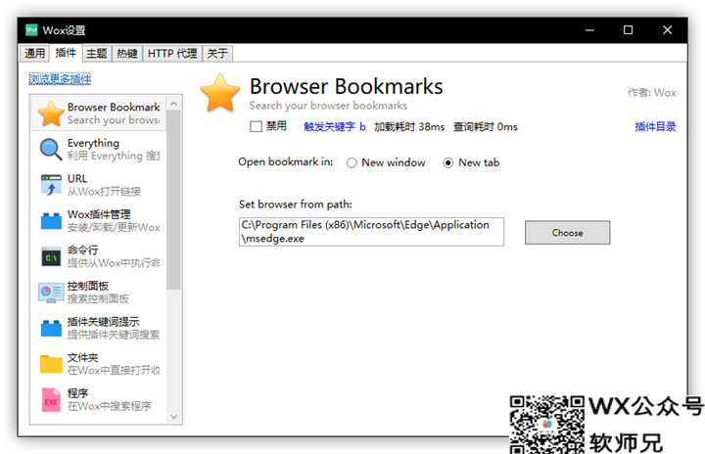The width and height of the screenshot is (705, 454).
Task: Click the plugin list scroll-up arrow
Action: pos(174,104)
